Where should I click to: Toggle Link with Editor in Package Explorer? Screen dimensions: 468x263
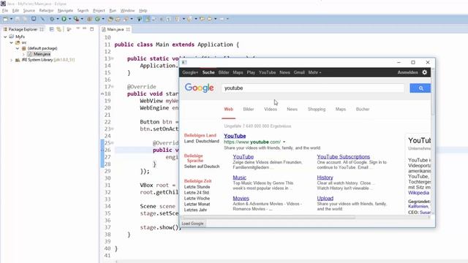click(58, 29)
